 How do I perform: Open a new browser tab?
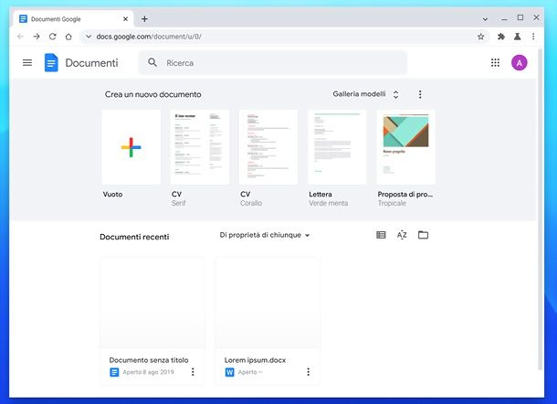click(x=144, y=19)
